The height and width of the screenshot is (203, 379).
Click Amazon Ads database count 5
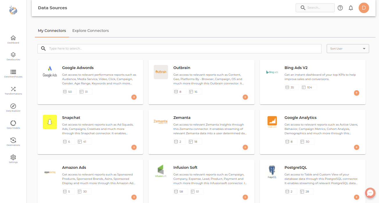tap(68, 192)
